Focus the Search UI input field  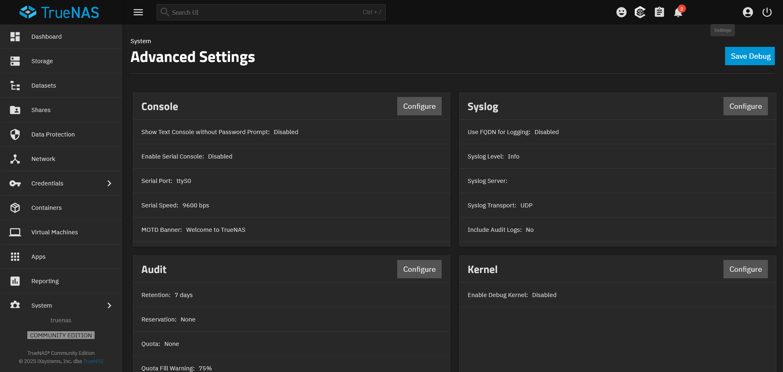click(x=271, y=12)
